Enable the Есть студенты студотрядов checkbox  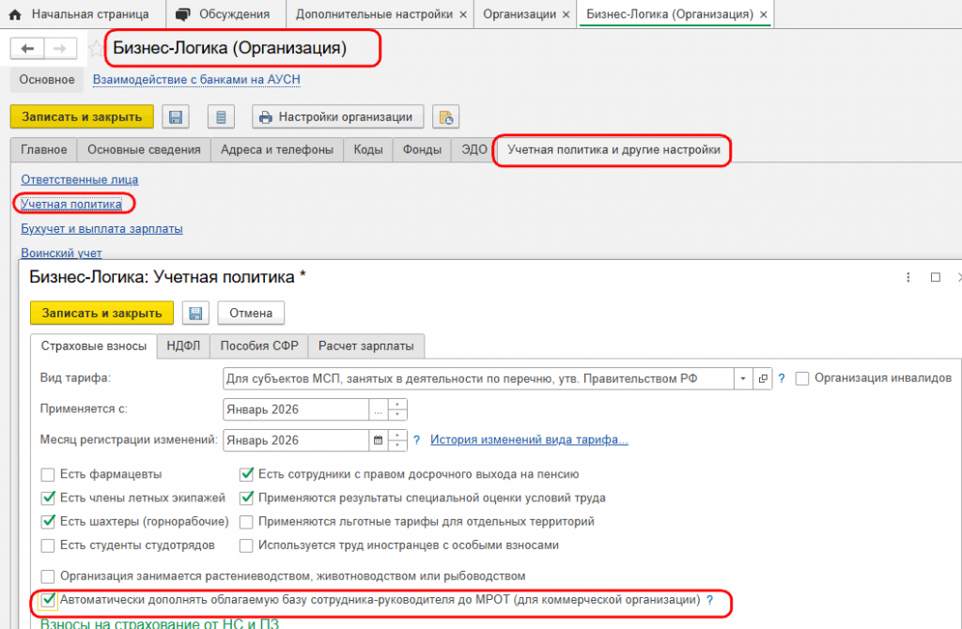click(48, 545)
